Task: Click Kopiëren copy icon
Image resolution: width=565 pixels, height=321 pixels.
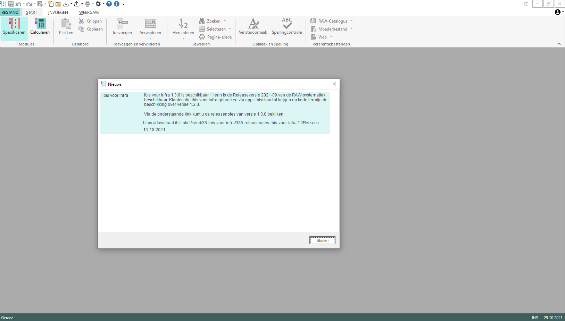Action: [81, 29]
